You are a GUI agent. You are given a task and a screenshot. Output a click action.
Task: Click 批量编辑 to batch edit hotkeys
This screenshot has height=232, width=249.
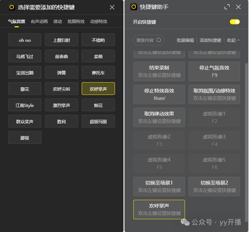point(185,40)
